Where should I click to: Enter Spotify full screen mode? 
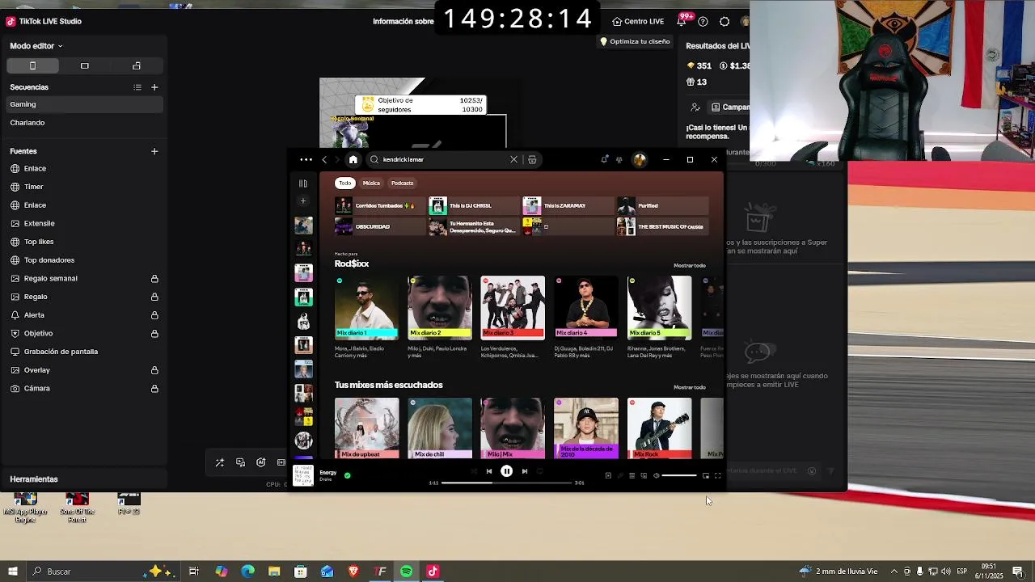pos(717,475)
